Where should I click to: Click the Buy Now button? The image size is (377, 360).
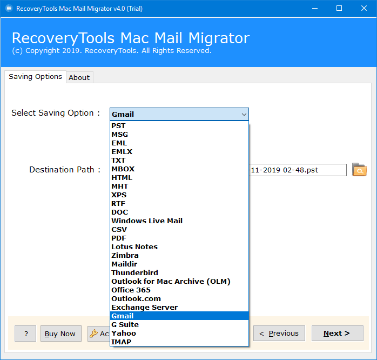[61, 334]
